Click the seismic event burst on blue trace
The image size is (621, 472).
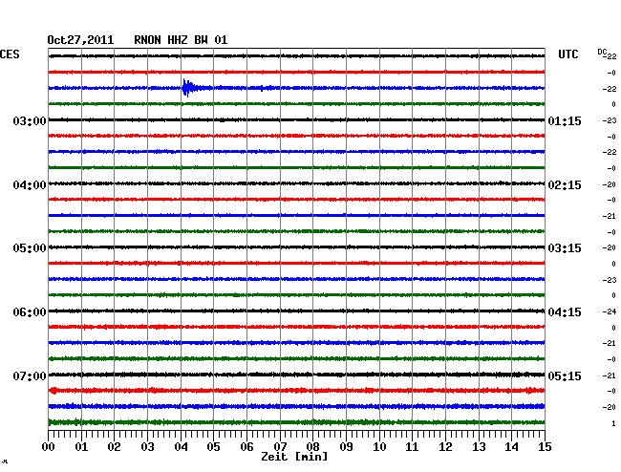click(x=189, y=88)
